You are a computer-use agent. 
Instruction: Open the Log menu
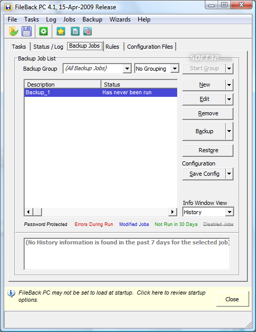(x=51, y=19)
